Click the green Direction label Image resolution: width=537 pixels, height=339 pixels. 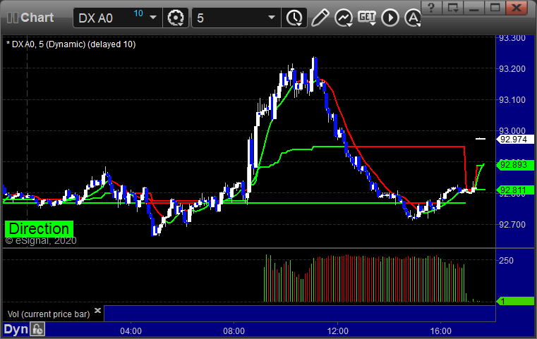click(x=39, y=229)
